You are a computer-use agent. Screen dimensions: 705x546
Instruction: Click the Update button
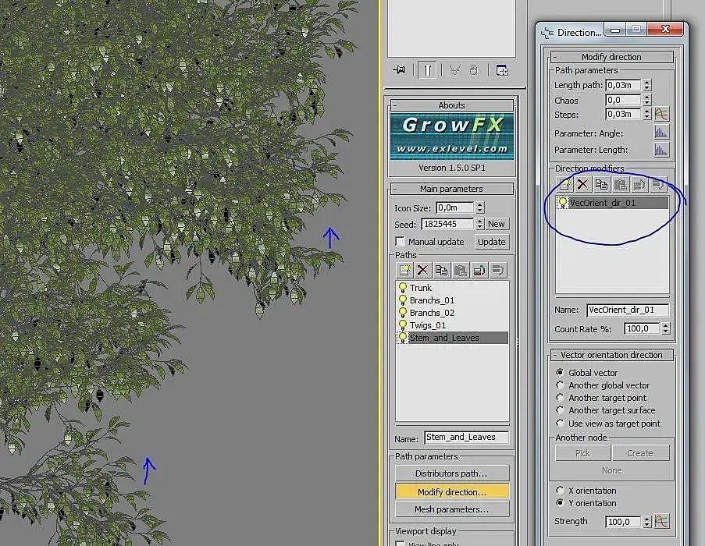coord(491,242)
